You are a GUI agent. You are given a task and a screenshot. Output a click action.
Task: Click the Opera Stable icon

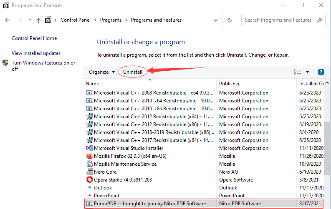pos(90,179)
